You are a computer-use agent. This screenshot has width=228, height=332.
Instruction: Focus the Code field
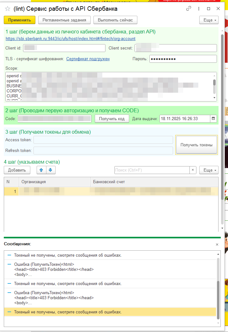[x=55, y=119]
